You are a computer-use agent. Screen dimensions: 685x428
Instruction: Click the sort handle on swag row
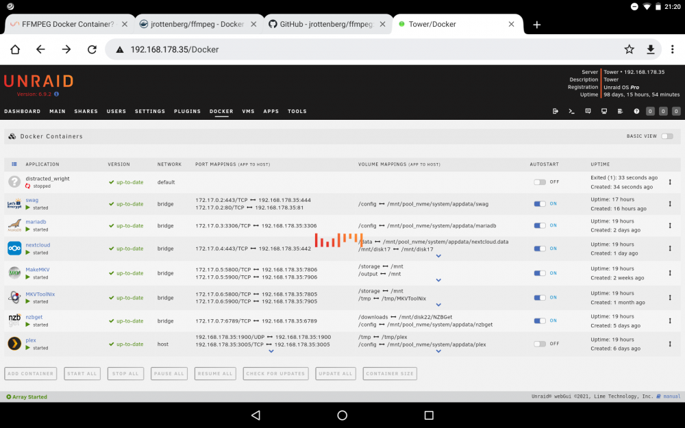(x=670, y=204)
